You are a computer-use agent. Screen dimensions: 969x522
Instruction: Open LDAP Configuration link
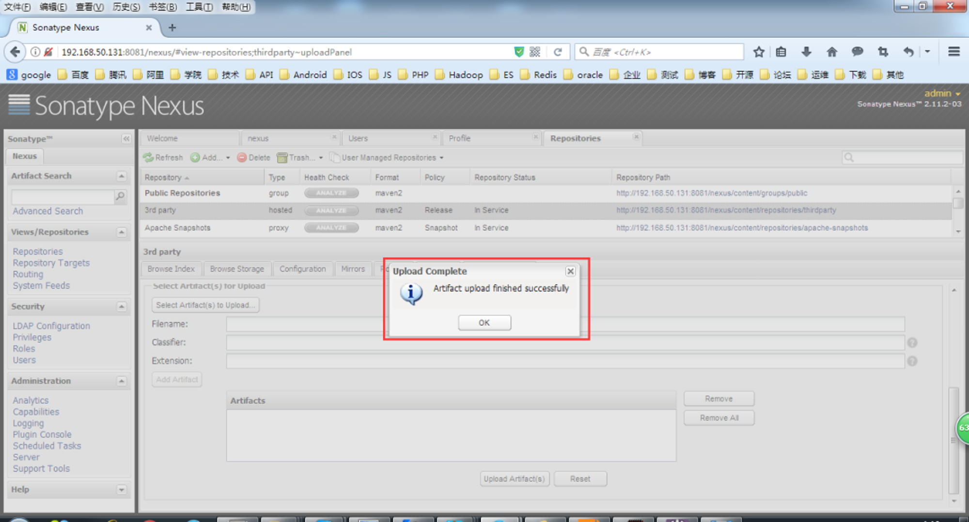[51, 326]
